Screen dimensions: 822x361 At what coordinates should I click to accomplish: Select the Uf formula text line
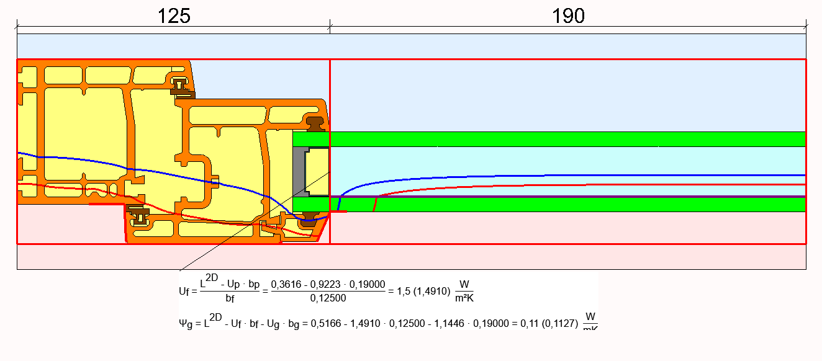pyautogui.click(x=323, y=290)
